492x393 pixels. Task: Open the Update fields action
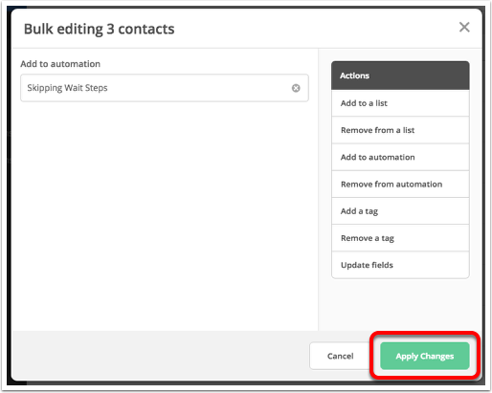pyautogui.click(x=400, y=265)
